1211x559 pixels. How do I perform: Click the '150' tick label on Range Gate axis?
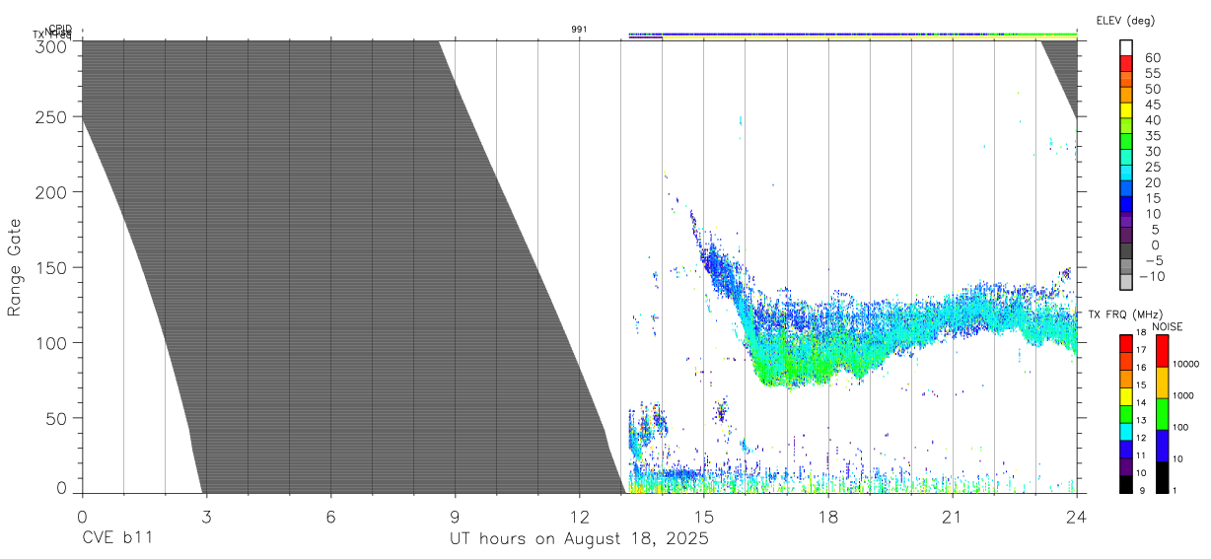point(52,267)
